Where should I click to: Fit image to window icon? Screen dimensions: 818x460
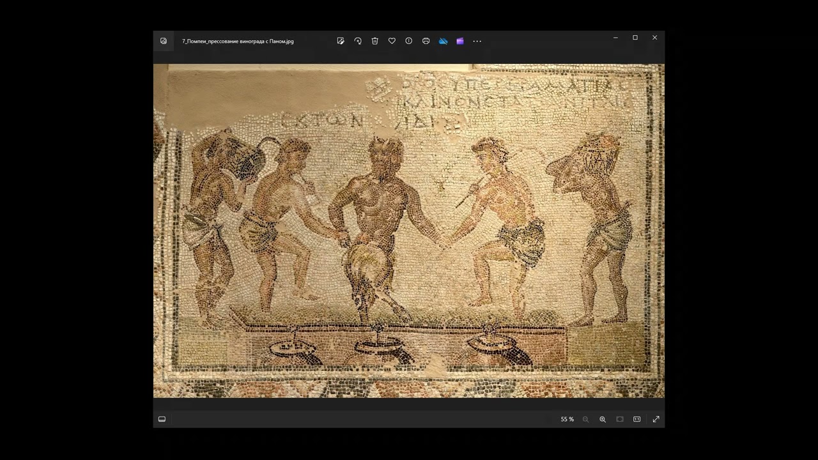pos(620,419)
